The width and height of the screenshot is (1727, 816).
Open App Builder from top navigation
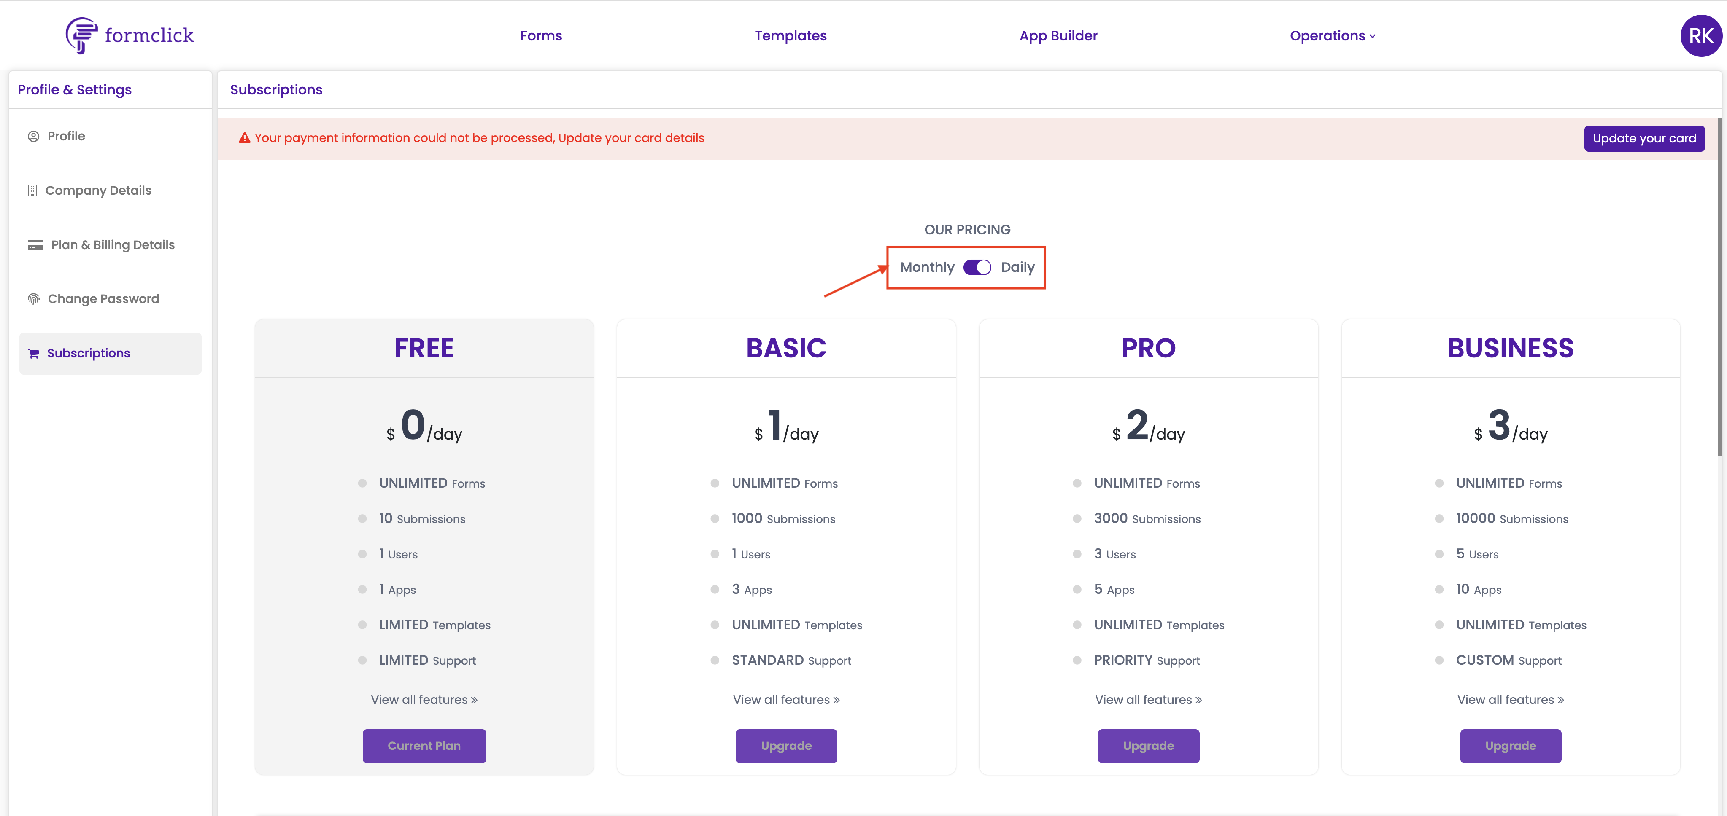coord(1058,35)
